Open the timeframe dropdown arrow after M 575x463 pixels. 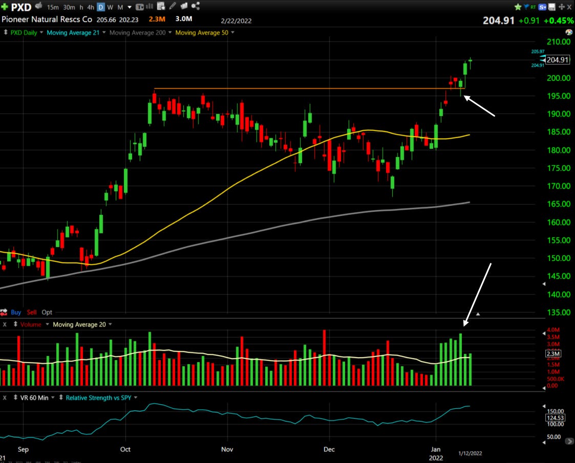tap(130, 7)
